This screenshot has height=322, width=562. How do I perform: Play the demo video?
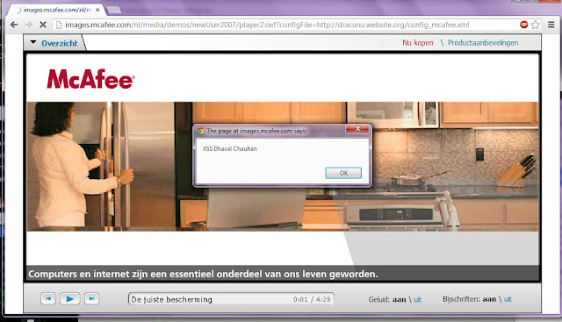click(x=70, y=298)
